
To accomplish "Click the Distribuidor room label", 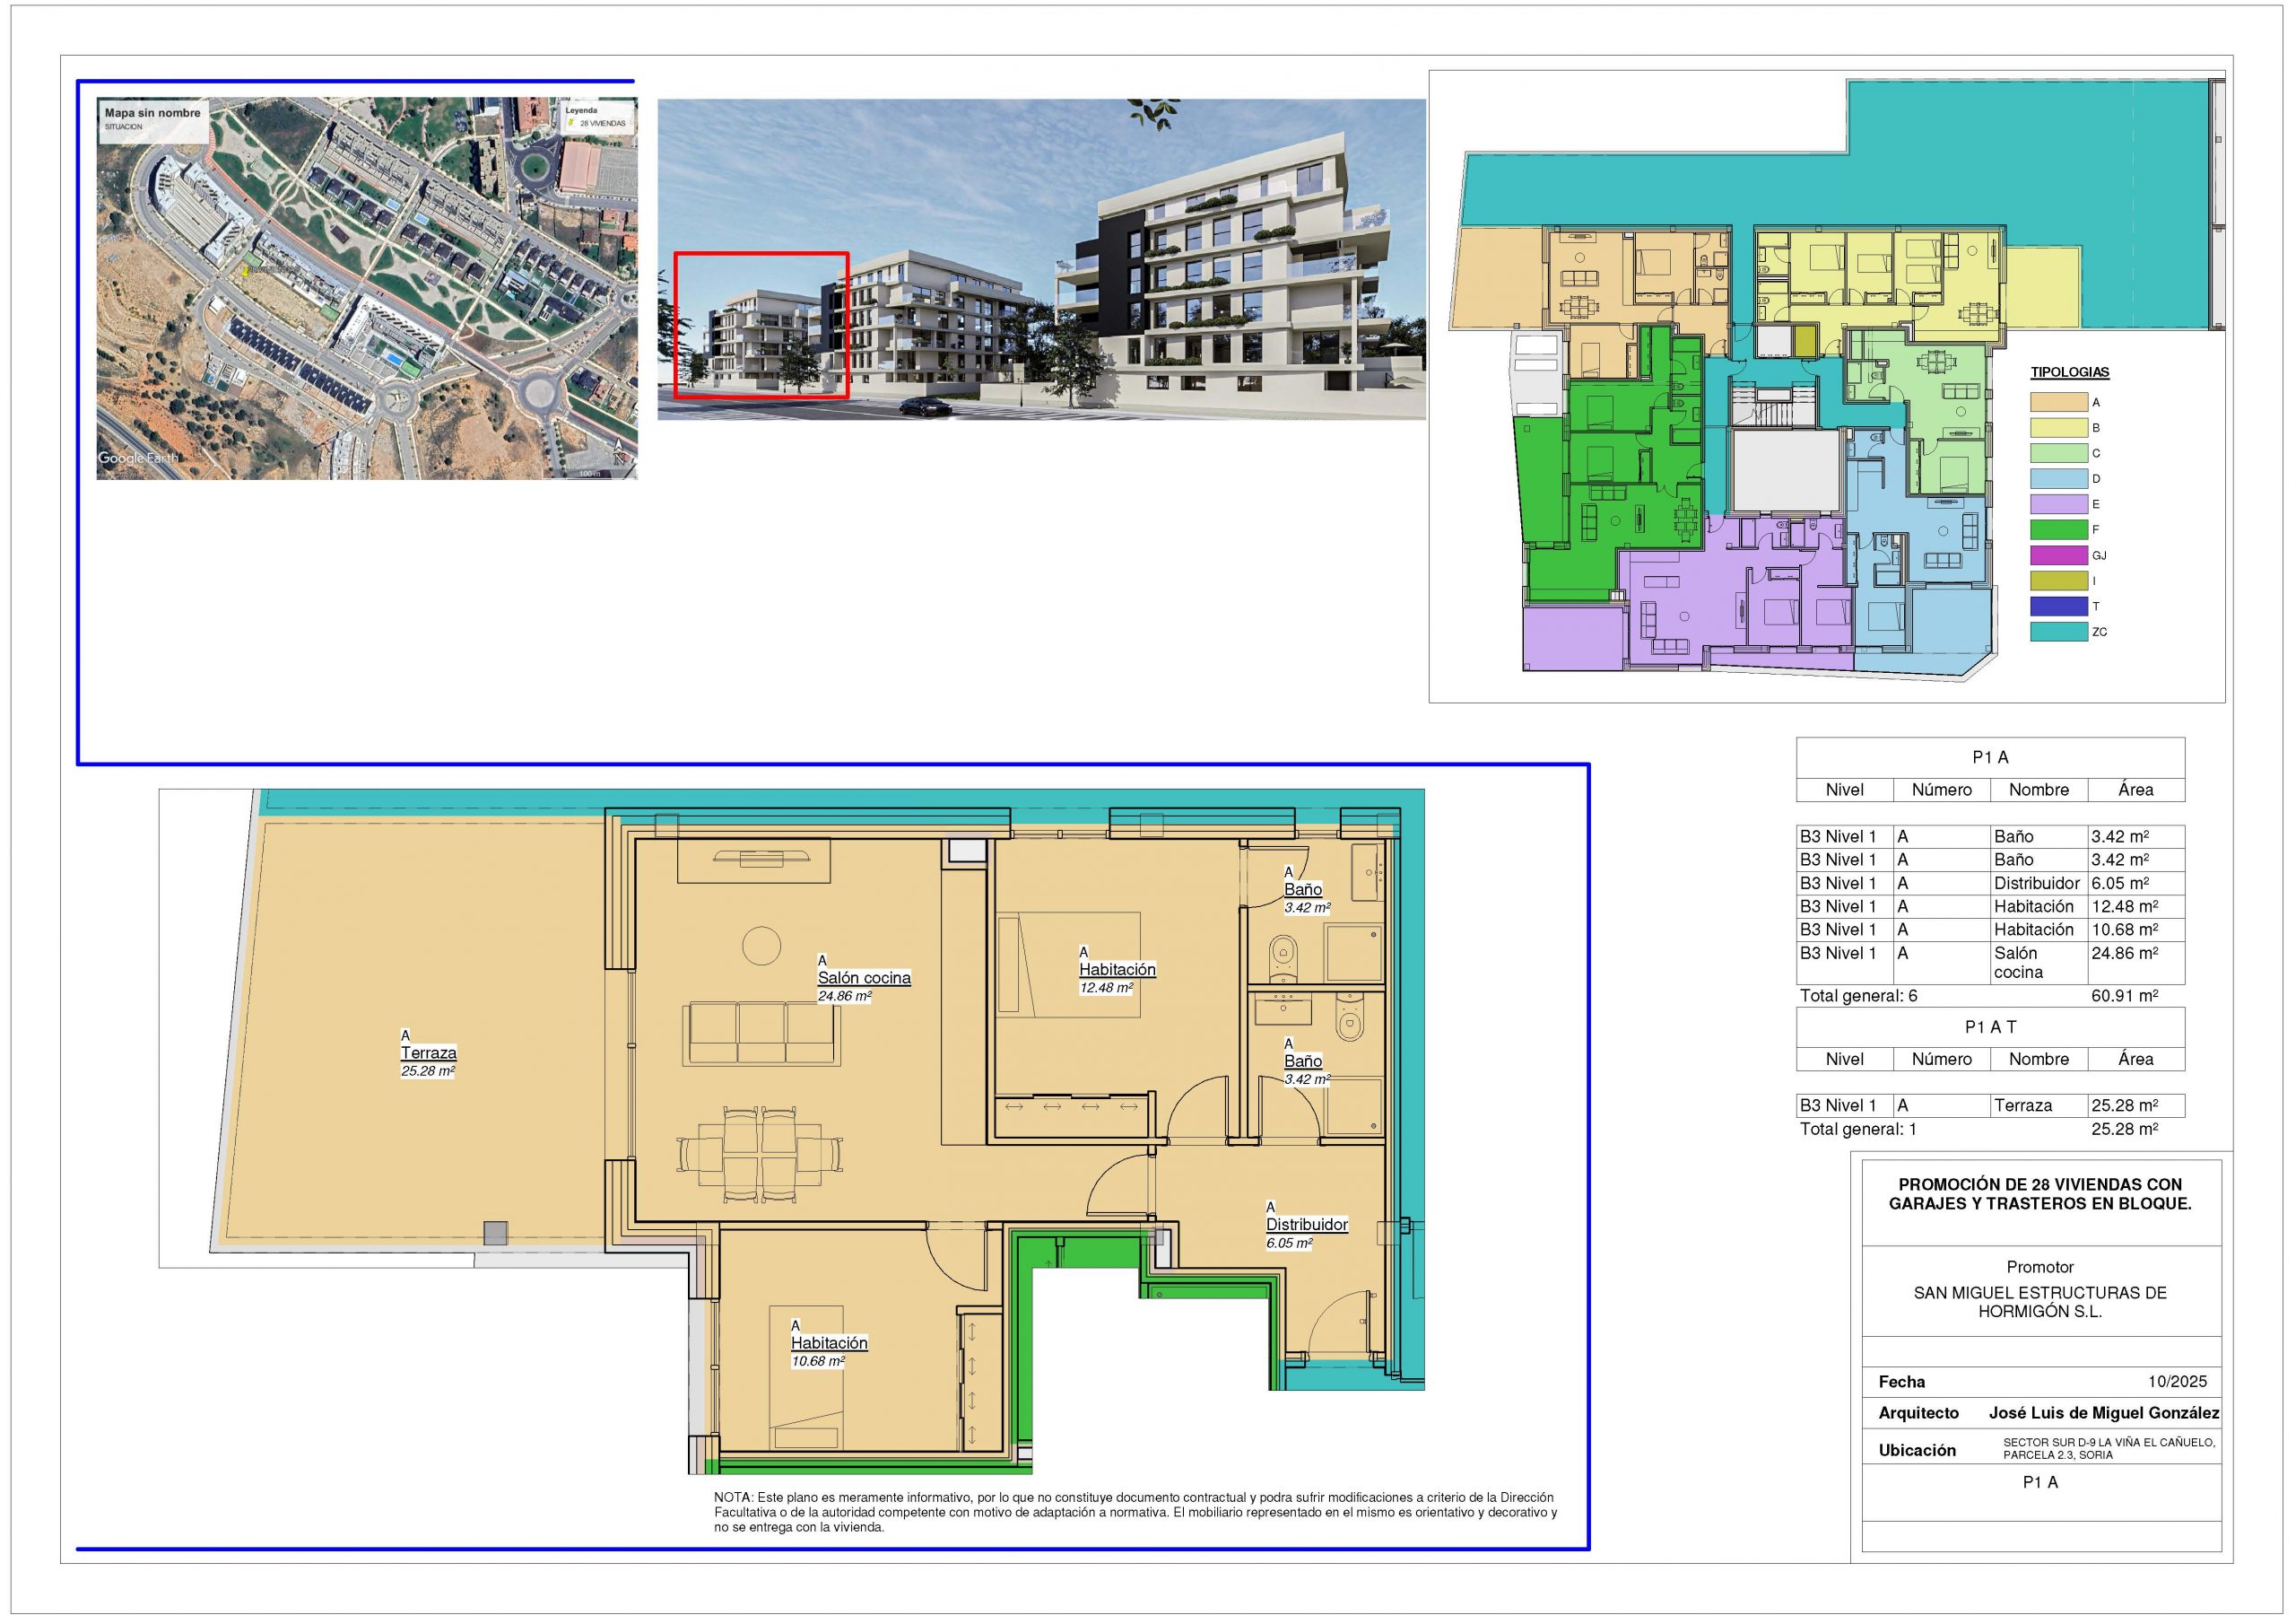I will coord(1306,1225).
